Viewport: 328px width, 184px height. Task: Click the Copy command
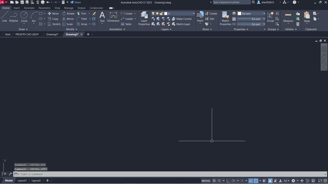tap(53, 19)
